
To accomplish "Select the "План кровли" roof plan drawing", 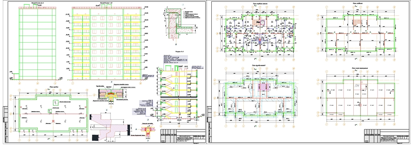I will [x=54, y=113].
